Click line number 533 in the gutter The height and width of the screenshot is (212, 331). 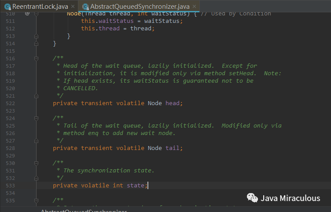(x=11, y=186)
